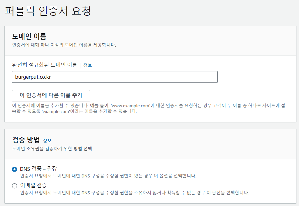Click the 'DNS 검증 – 권장' option label

click(x=38, y=169)
